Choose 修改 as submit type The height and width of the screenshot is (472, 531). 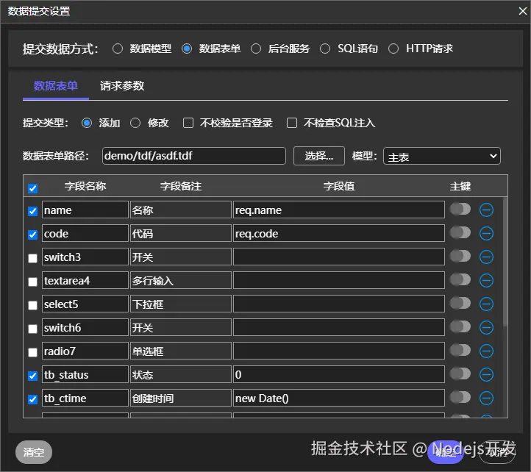point(135,123)
